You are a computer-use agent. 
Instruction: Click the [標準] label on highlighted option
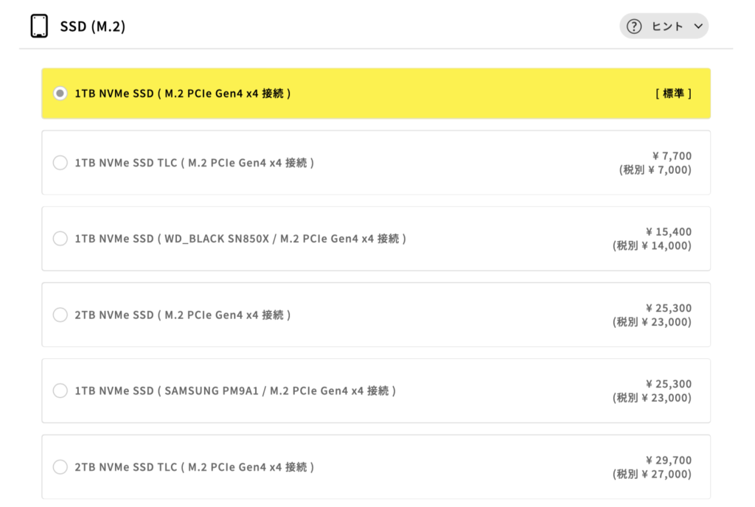pos(673,94)
